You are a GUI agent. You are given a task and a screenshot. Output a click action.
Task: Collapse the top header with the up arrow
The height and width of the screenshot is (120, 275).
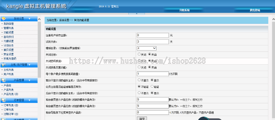tap(137, 13)
